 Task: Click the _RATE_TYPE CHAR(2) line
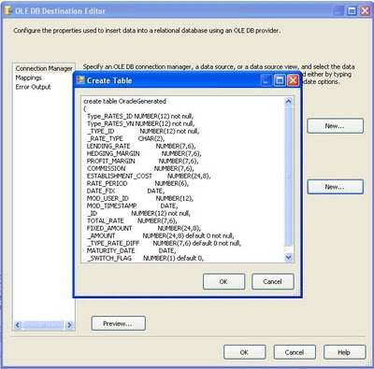126,138
